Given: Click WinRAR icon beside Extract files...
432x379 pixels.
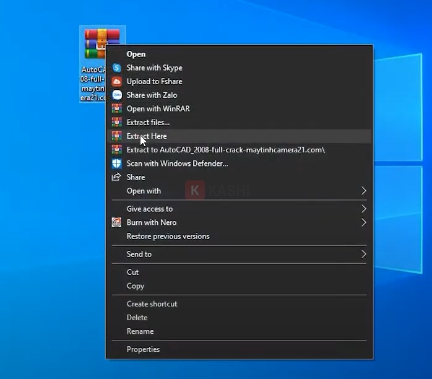Looking at the screenshot, I should (x=117, y=123).
